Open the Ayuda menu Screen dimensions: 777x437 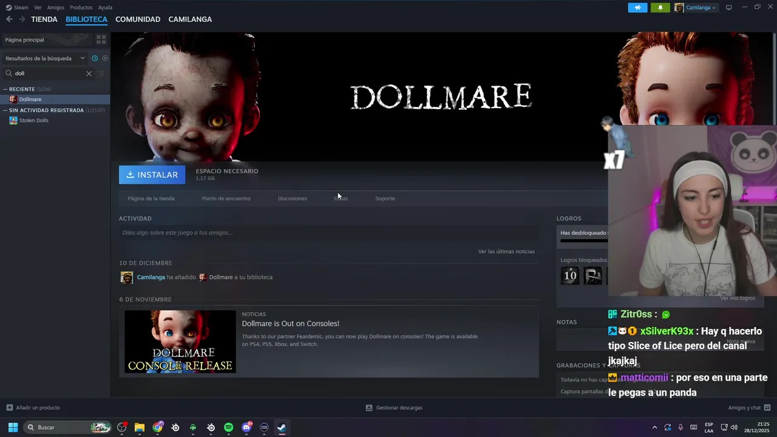(x=105, y=7)
